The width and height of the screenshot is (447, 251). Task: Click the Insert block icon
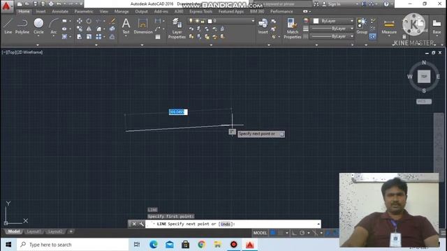(263, 26)
